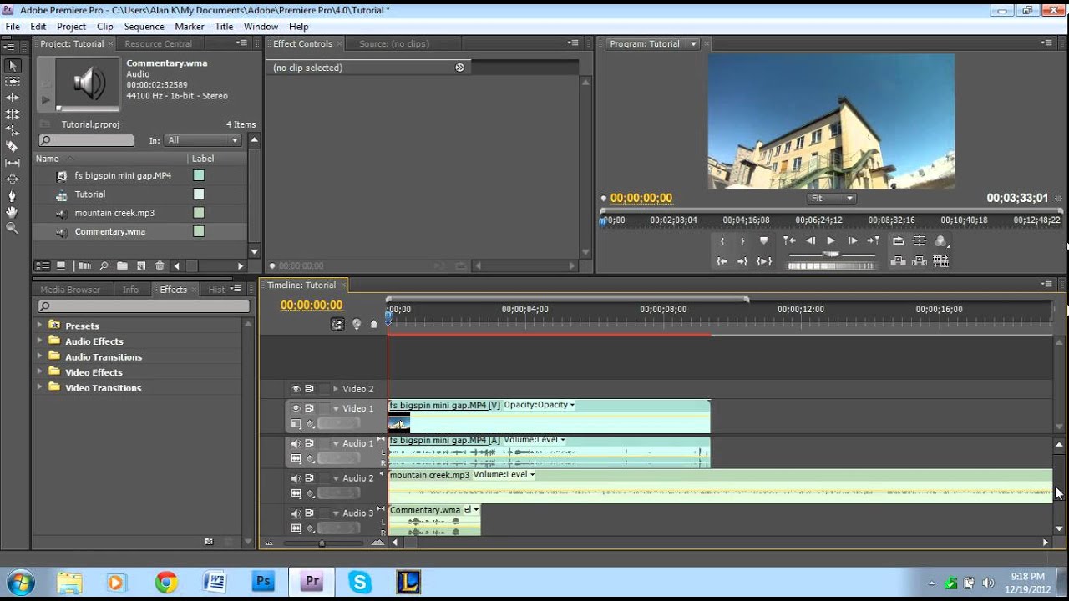
Task: Click Automate to Sequence in Project panel
Action: click(x=84, y=266)
